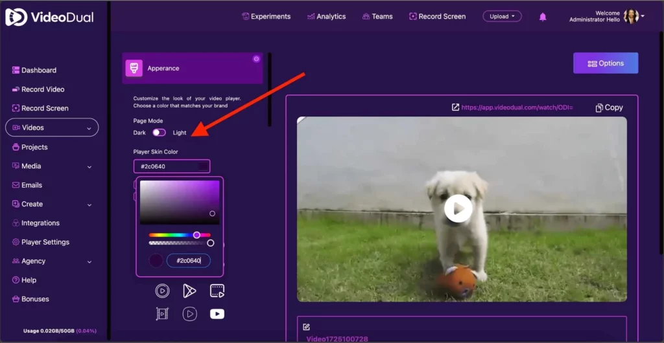Go to Player Settings in the sidebar
Viewport: 664px width, 343px height.
pos(45,242)
